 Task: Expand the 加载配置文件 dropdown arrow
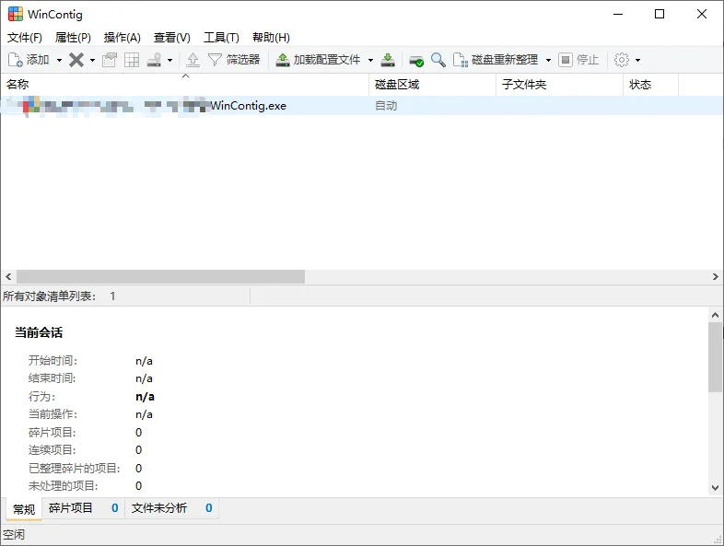370,60
